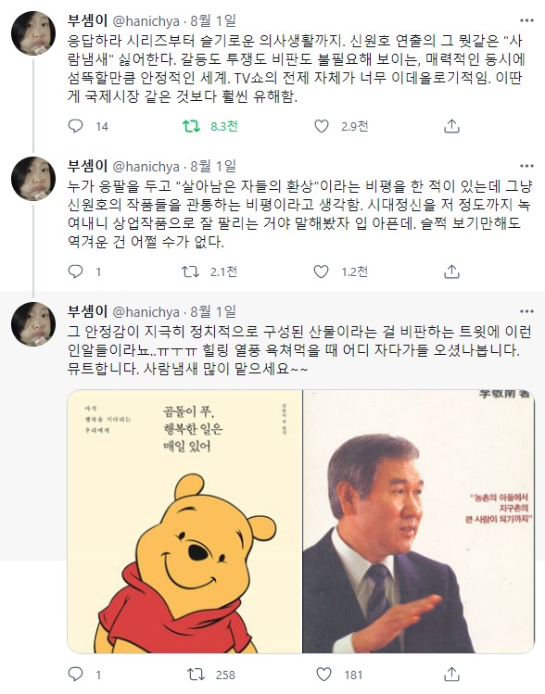Click the 8월 1일 timestamp on third tweet
Viewport: 545px width, 694px height.
[213, 311]
